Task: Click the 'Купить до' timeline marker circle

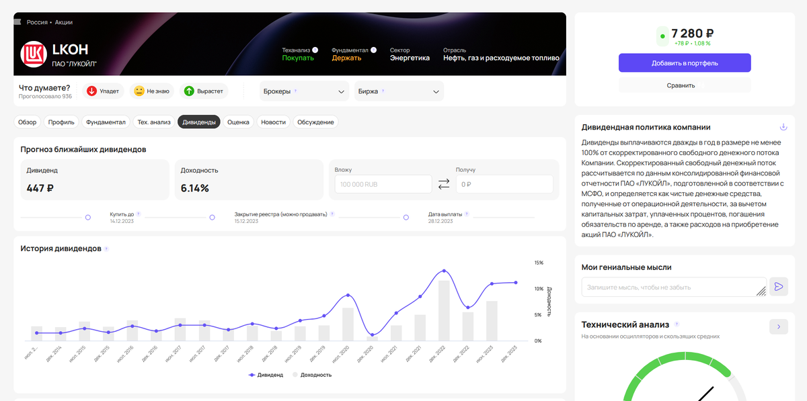Action: pos(87,217)
